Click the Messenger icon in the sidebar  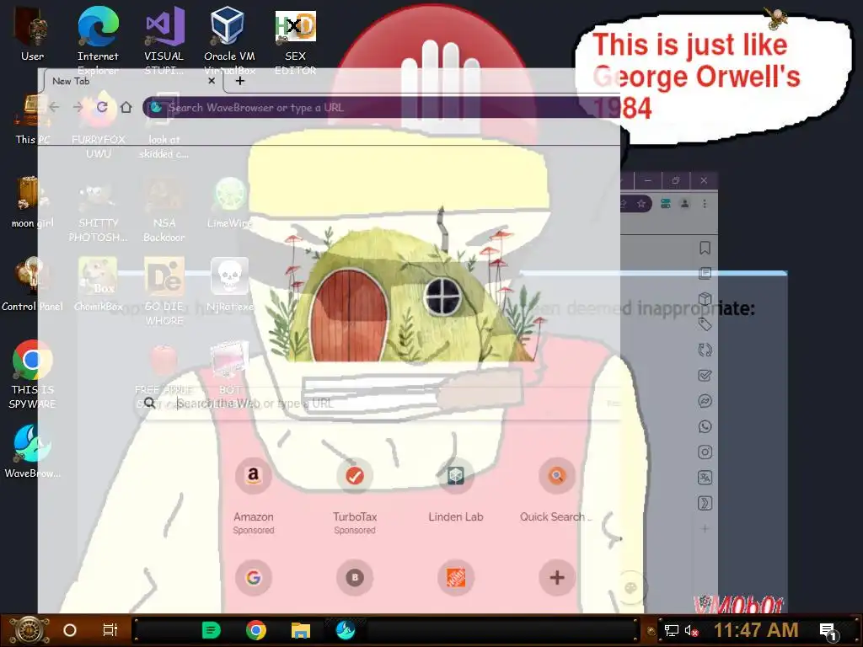705,401
